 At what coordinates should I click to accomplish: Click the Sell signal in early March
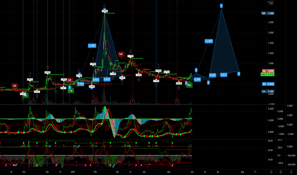pyautogui.click(x=121, y=54)
